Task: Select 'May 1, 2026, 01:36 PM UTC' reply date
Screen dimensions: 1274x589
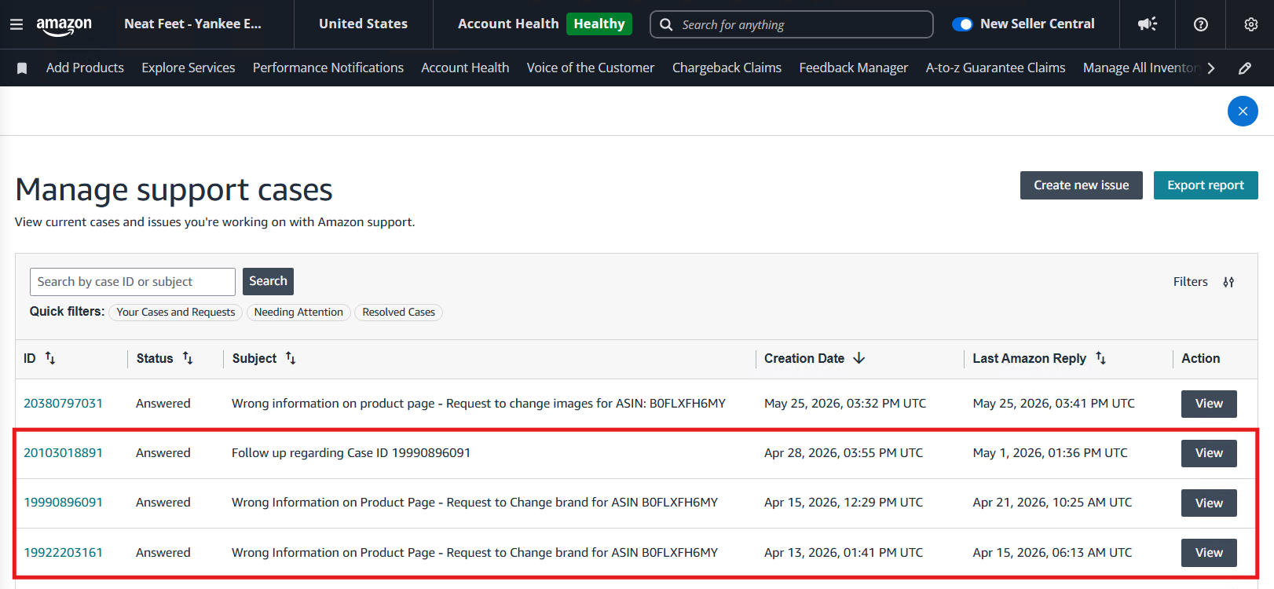Action: (1050, 453)
